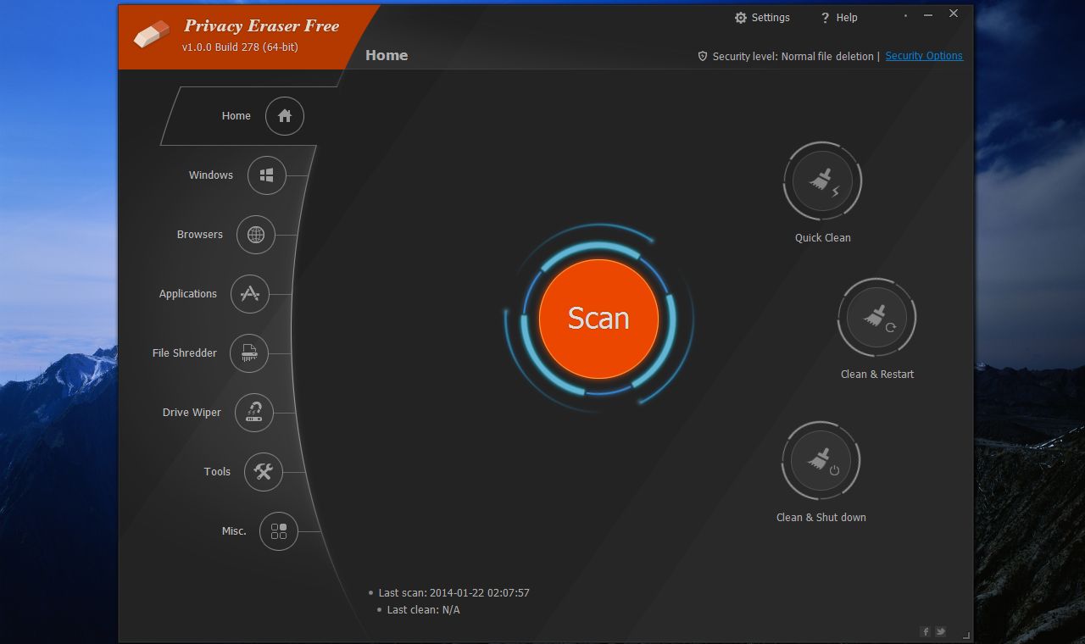
Task: Click the Home house icon
Action: [x=285, y=116]
